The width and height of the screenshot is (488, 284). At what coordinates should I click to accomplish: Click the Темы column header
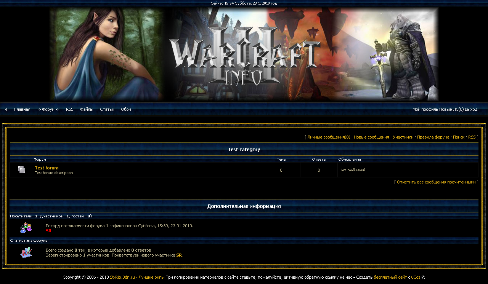pos(281,160)
